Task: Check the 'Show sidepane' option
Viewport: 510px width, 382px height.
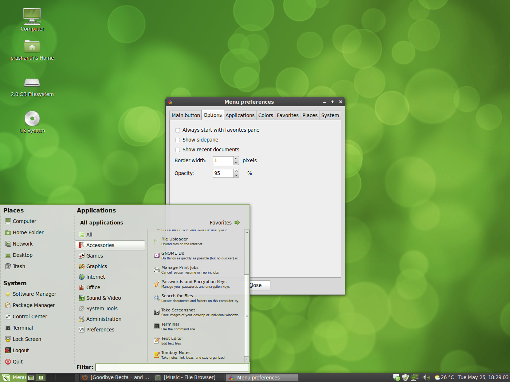Action: tap(178, 140)
